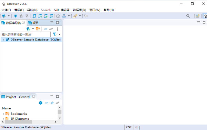Image resolution: width=207 pixels, height=130 pixels.
Task: Expand the ER Diagrams folder
Action: coord(3,119)
